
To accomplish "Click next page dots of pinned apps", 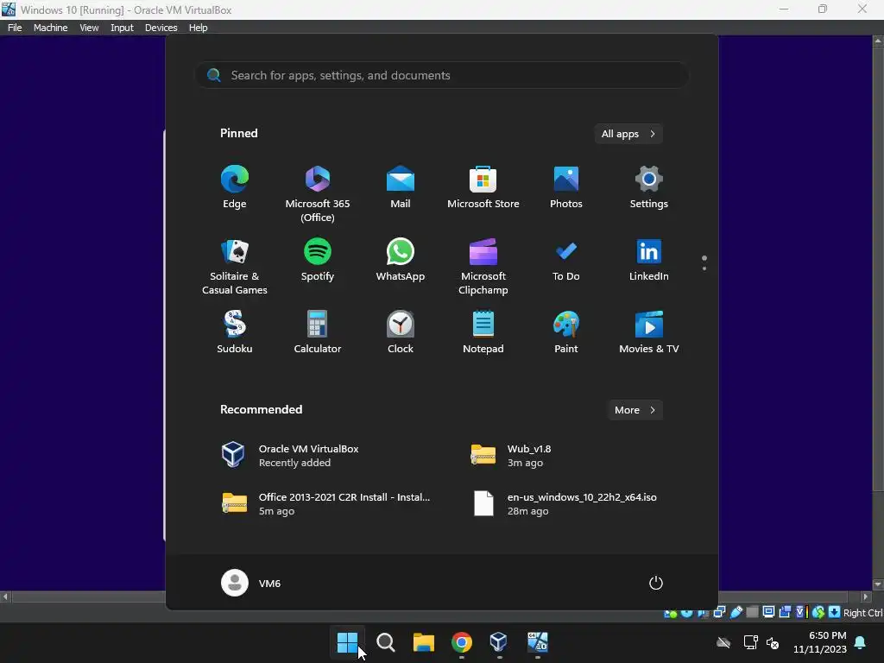I will [x=704, y=262].
